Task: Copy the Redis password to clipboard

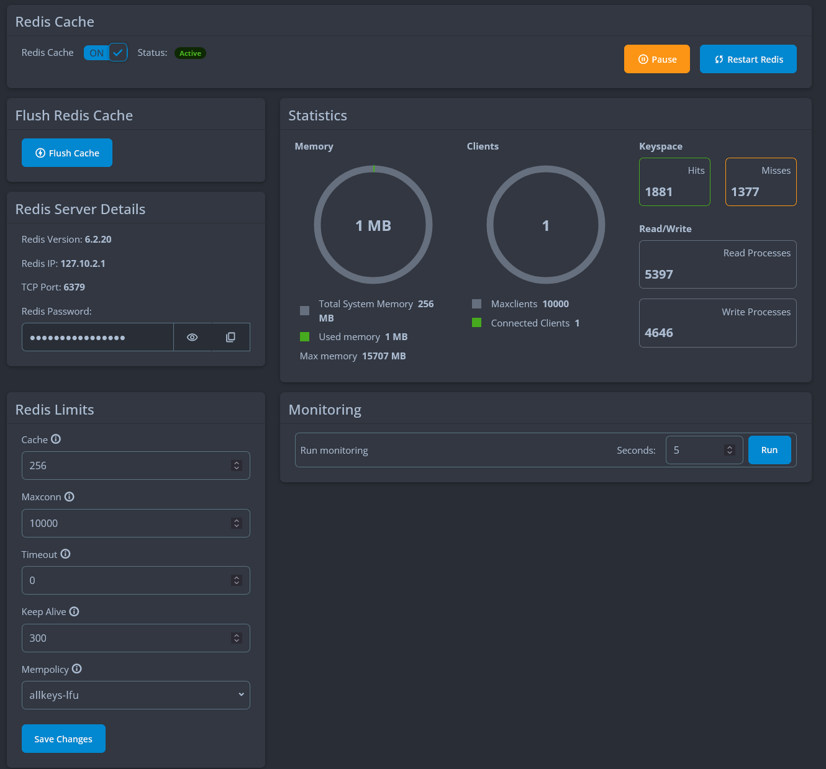Action: [x=230, y=337]
